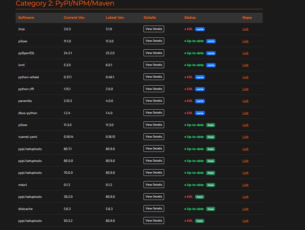Select Up-to-date status for pyOpenSSL
305x230 pixels.
point(194,53)
